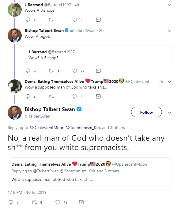Reply to the Dems: Eating Themselves Alive tweet
Viewport: 183px width, 214px height.
tap(28, 96)
